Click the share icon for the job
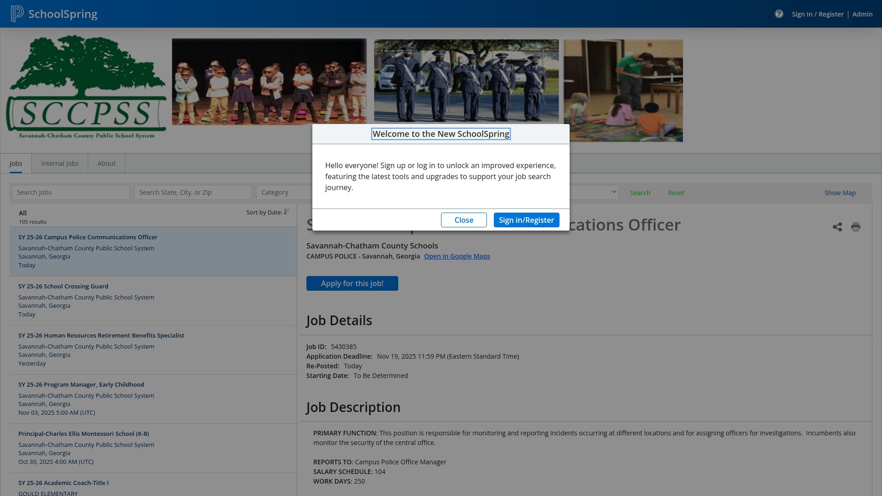Viewport: 882px width, 496px height. click(837, 227)
